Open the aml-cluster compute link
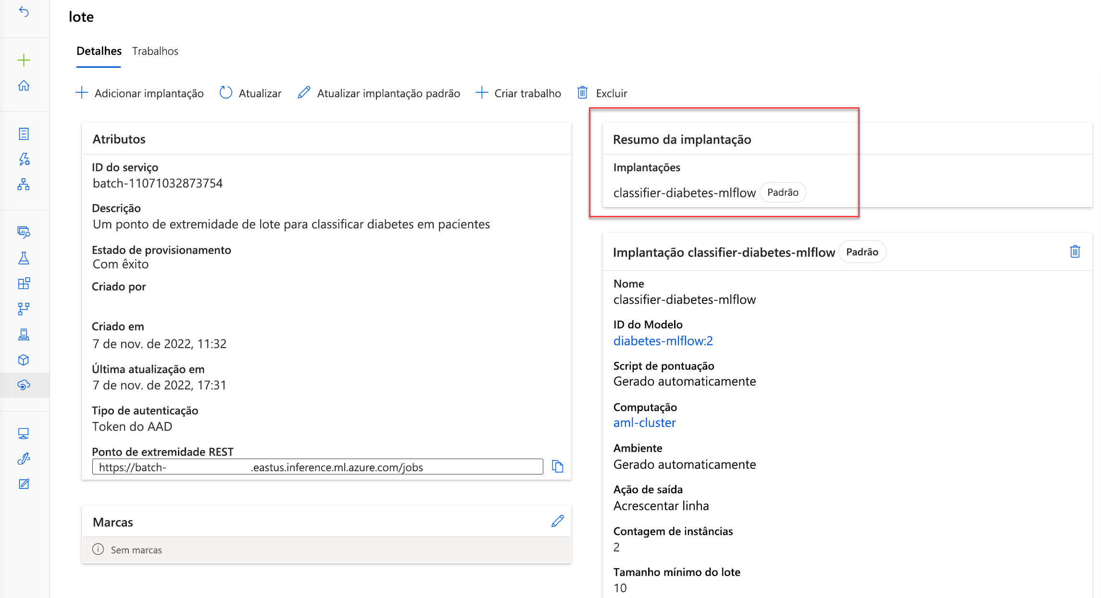Screen dimensions: 1101x598 [x=645, y=422]
